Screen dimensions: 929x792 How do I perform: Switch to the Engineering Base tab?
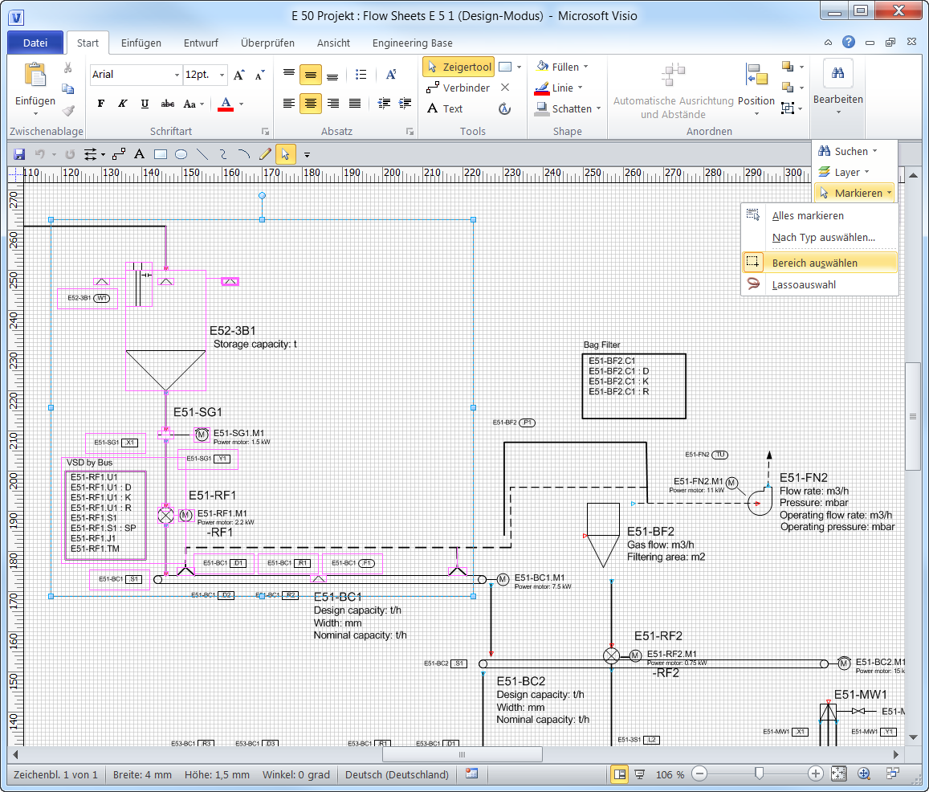point(413,43)
